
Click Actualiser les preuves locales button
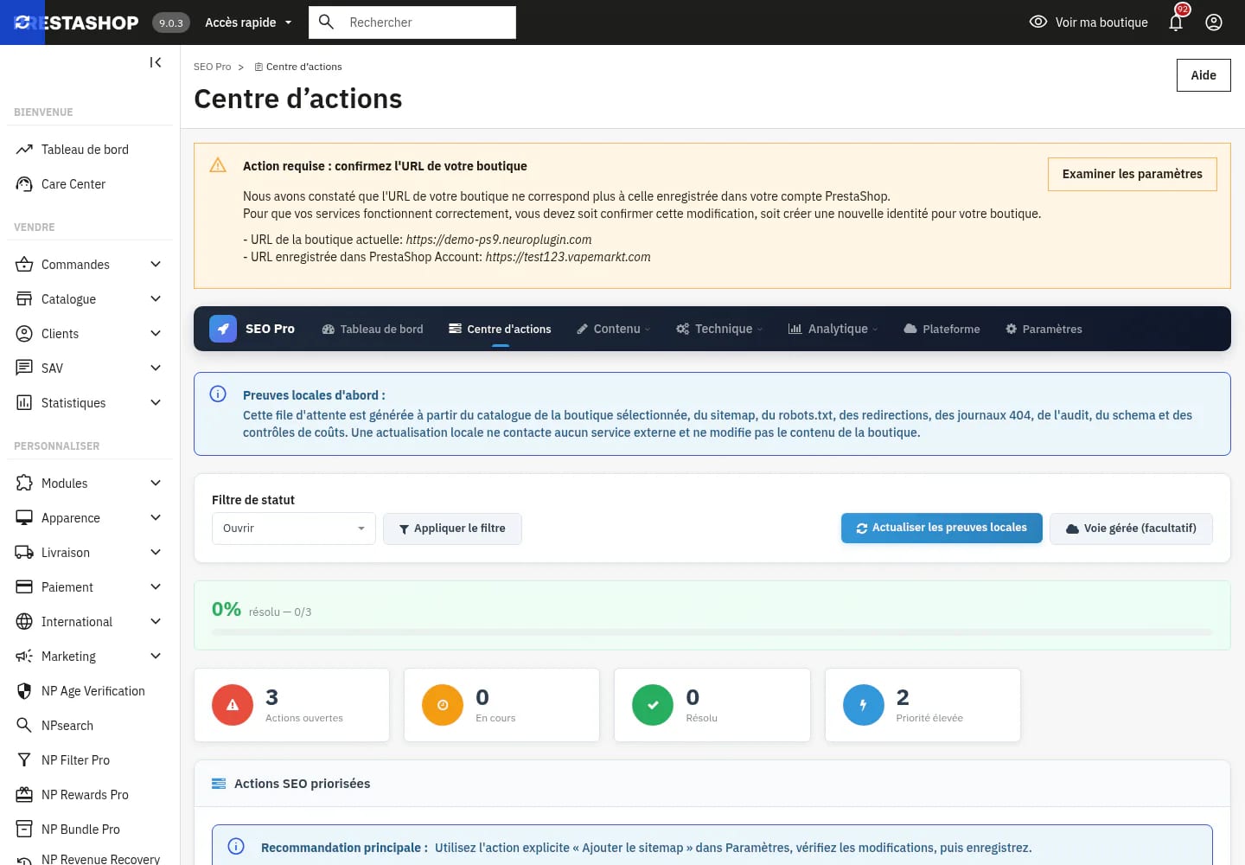[x=942, y=528]
